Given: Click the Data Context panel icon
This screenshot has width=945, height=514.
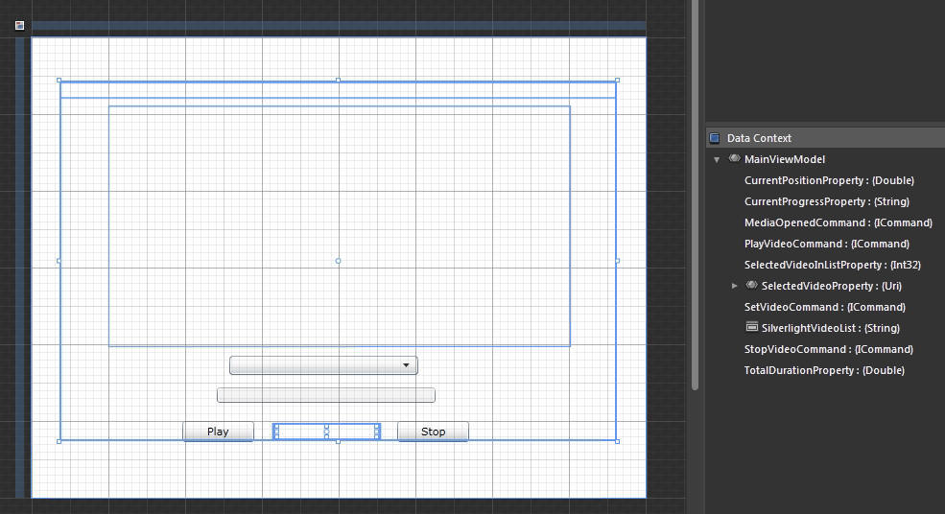Looking at the screenshot, I should pos(715,138).
